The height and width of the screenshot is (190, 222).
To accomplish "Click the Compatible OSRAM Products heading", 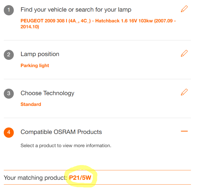I will point(61,132).
